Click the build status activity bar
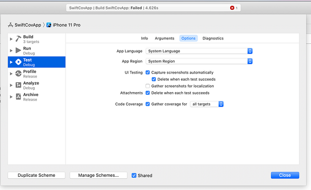This screenshot has width=311, height=190. coord(153,8)
